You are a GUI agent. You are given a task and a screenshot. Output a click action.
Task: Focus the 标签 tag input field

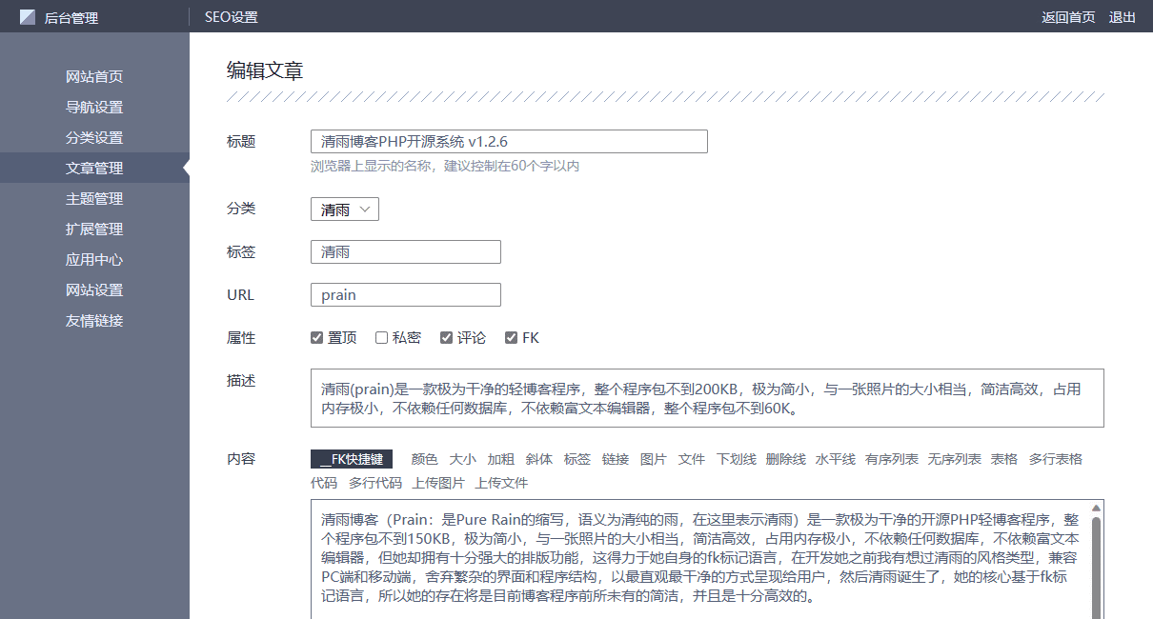click(406, 252)
